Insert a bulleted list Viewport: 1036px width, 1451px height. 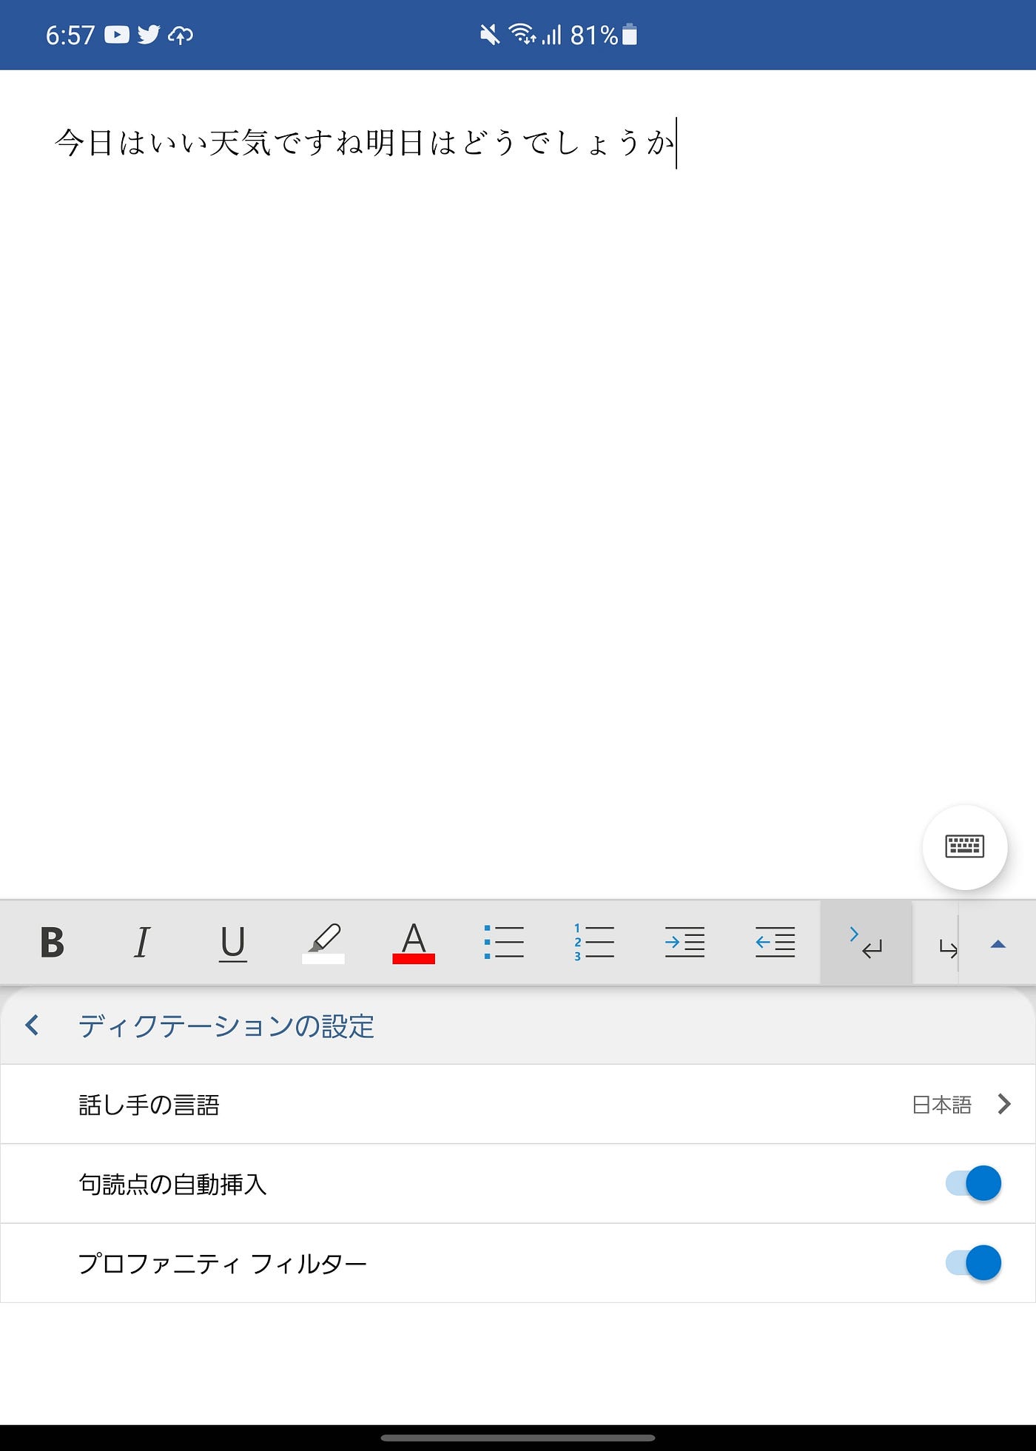pos(504,943)
